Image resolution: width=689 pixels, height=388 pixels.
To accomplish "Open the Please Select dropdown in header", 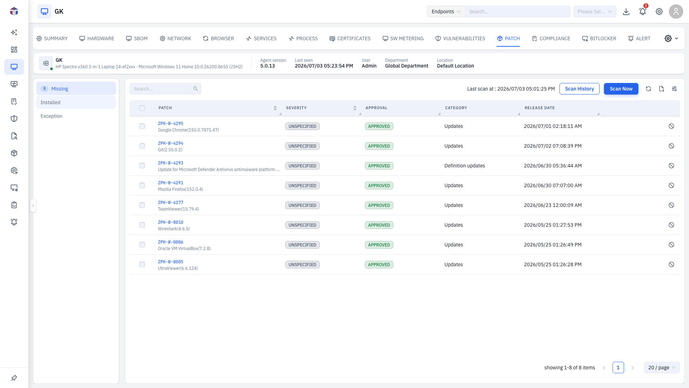I will coord(595,11).
